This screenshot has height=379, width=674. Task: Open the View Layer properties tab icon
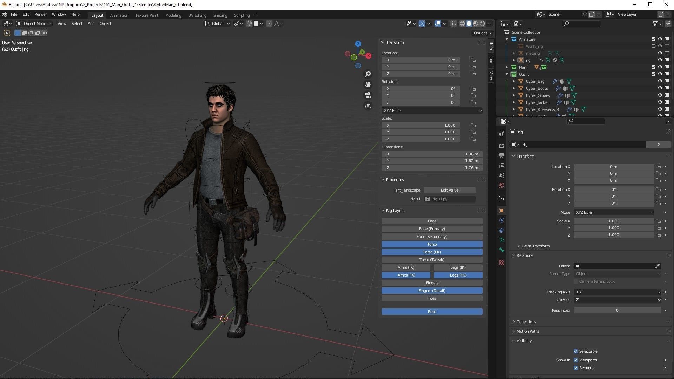502,165
